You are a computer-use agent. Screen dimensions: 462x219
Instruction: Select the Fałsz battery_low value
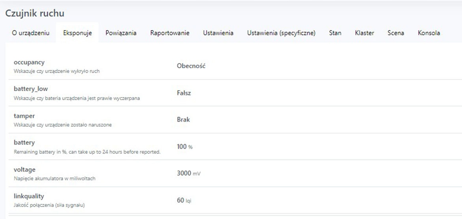pos(184,93)
